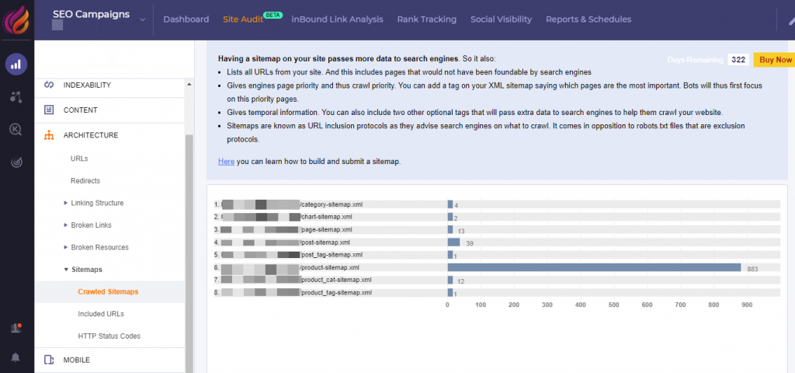The width and height of the screenshot is (795, 373).
Task: Select Redirects in Architecture menu
Action: (x=85, y=180)
